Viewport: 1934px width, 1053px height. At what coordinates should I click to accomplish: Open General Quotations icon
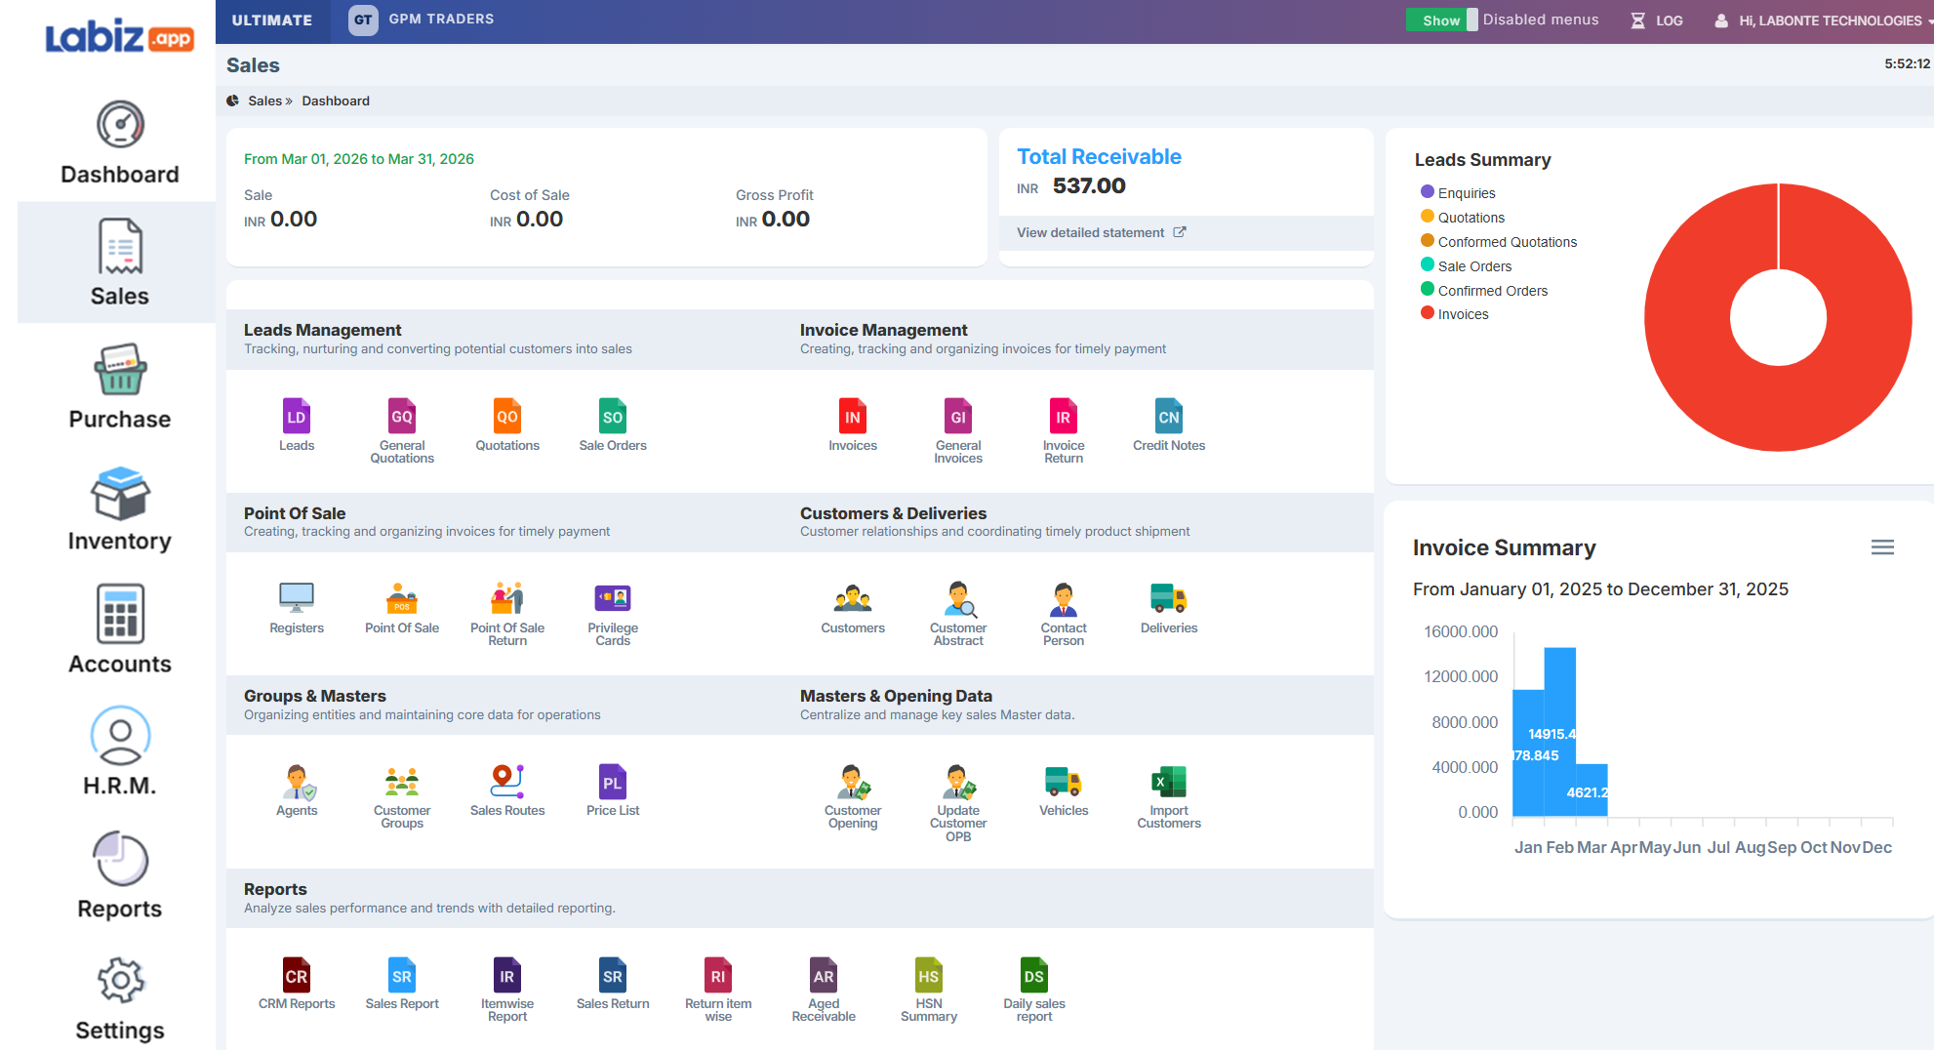coord(402,417)
